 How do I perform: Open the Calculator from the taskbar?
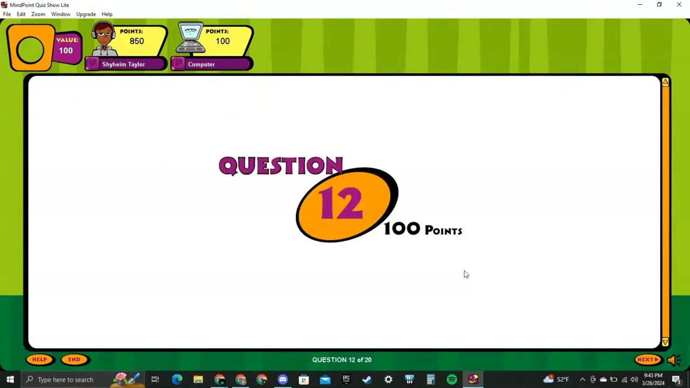click(431, 379)
